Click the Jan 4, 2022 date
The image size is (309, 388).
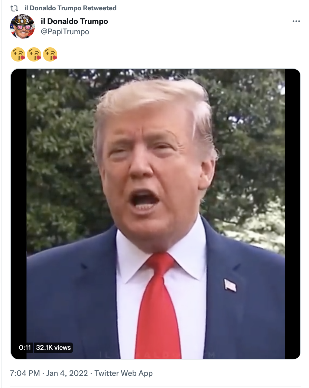pos(67,373)
